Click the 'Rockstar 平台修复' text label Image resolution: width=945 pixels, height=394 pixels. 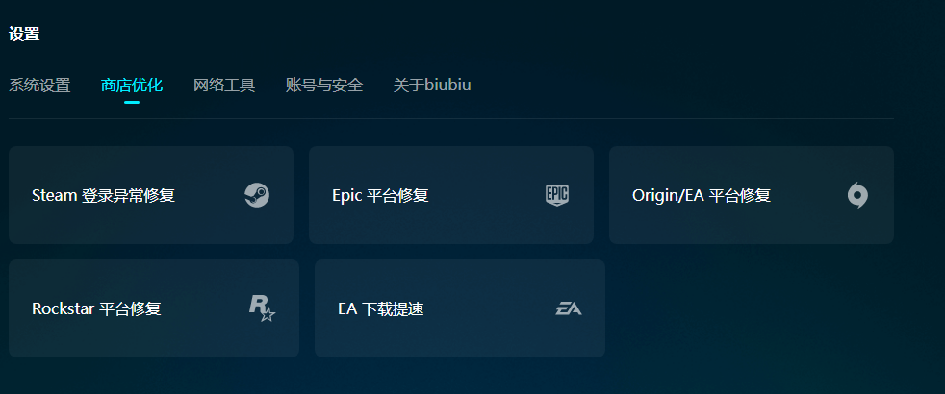pyautogui.click(x=96, y=309)
